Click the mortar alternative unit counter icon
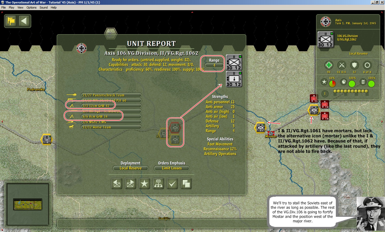385x232 pixels. pos(234,79)
